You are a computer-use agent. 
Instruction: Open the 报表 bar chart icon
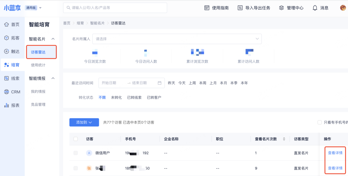6,105
